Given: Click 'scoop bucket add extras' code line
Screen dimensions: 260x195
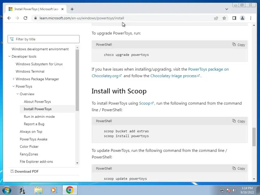Looking at the screenshot, I should point(126,131).
